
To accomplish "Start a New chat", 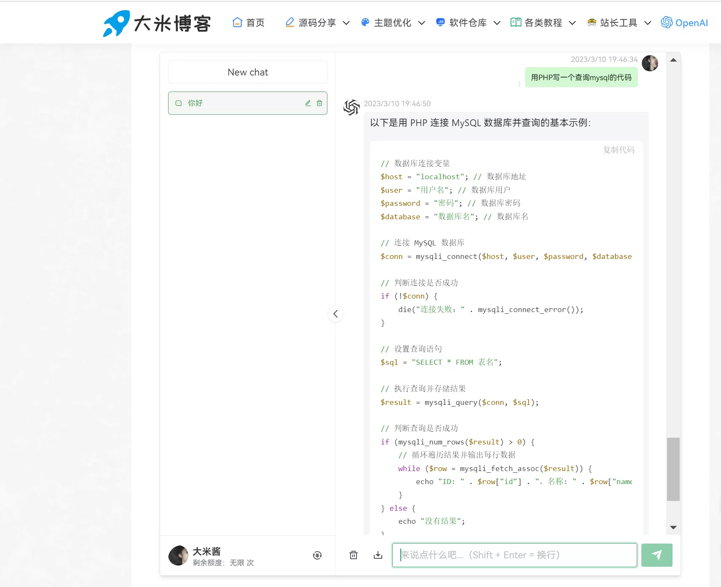I will coord(248,72).
